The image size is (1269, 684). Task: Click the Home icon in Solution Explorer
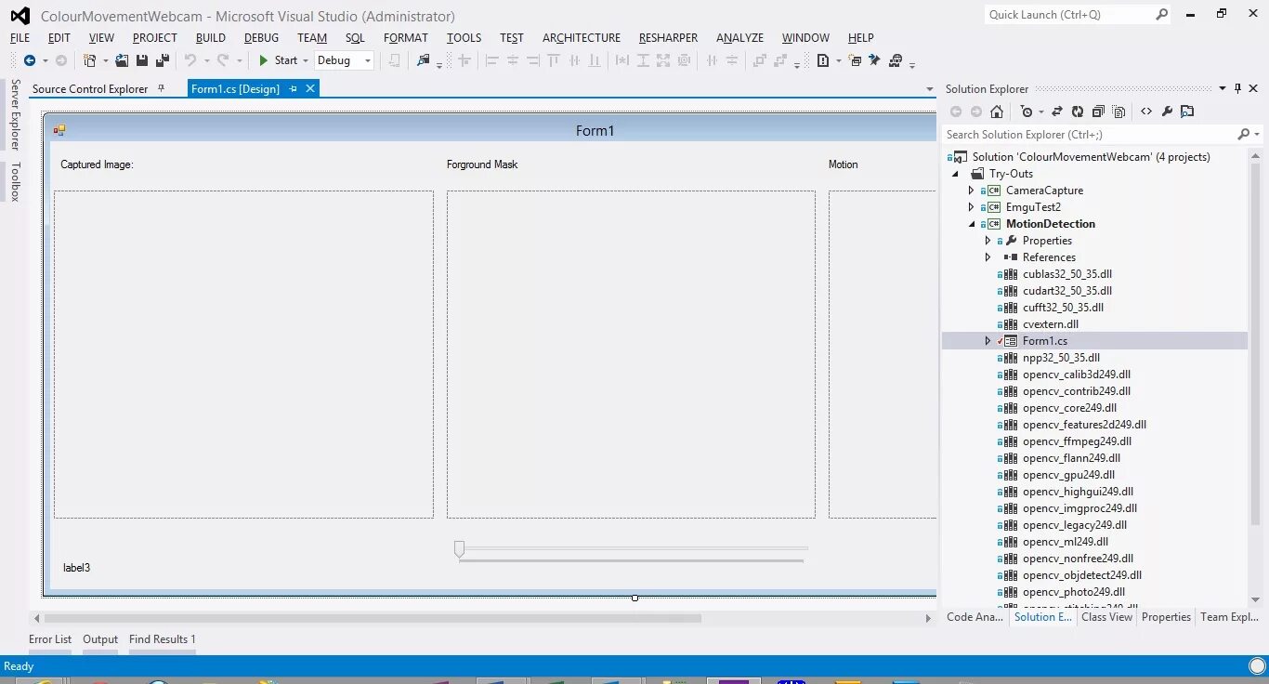pos(997,112)
